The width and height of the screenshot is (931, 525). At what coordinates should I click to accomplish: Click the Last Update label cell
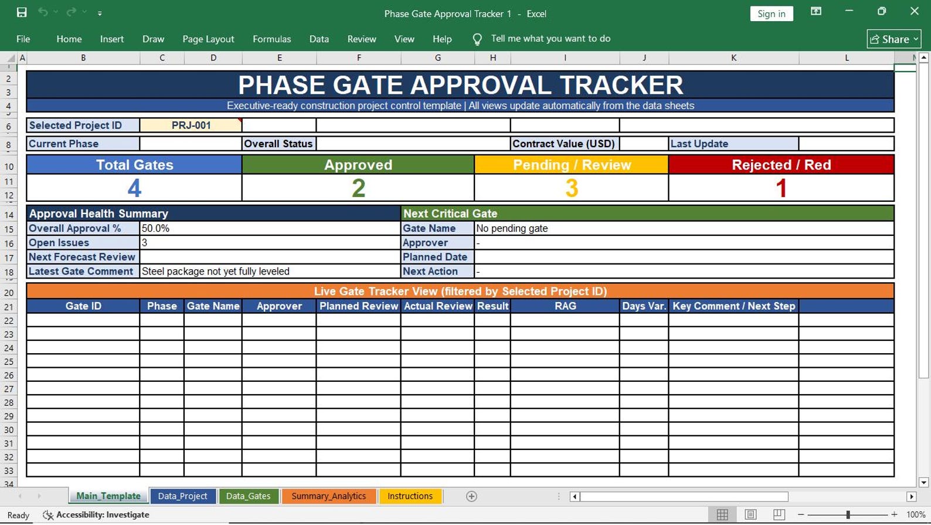pos(733,144)
